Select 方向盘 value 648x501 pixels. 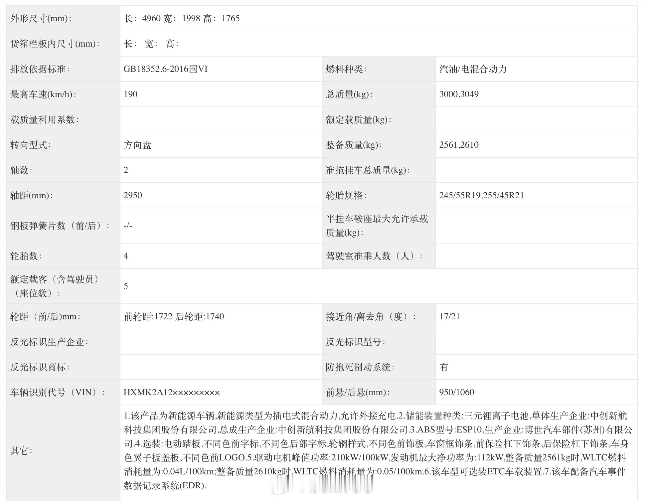pyautogui.click(x=137, y=145)
